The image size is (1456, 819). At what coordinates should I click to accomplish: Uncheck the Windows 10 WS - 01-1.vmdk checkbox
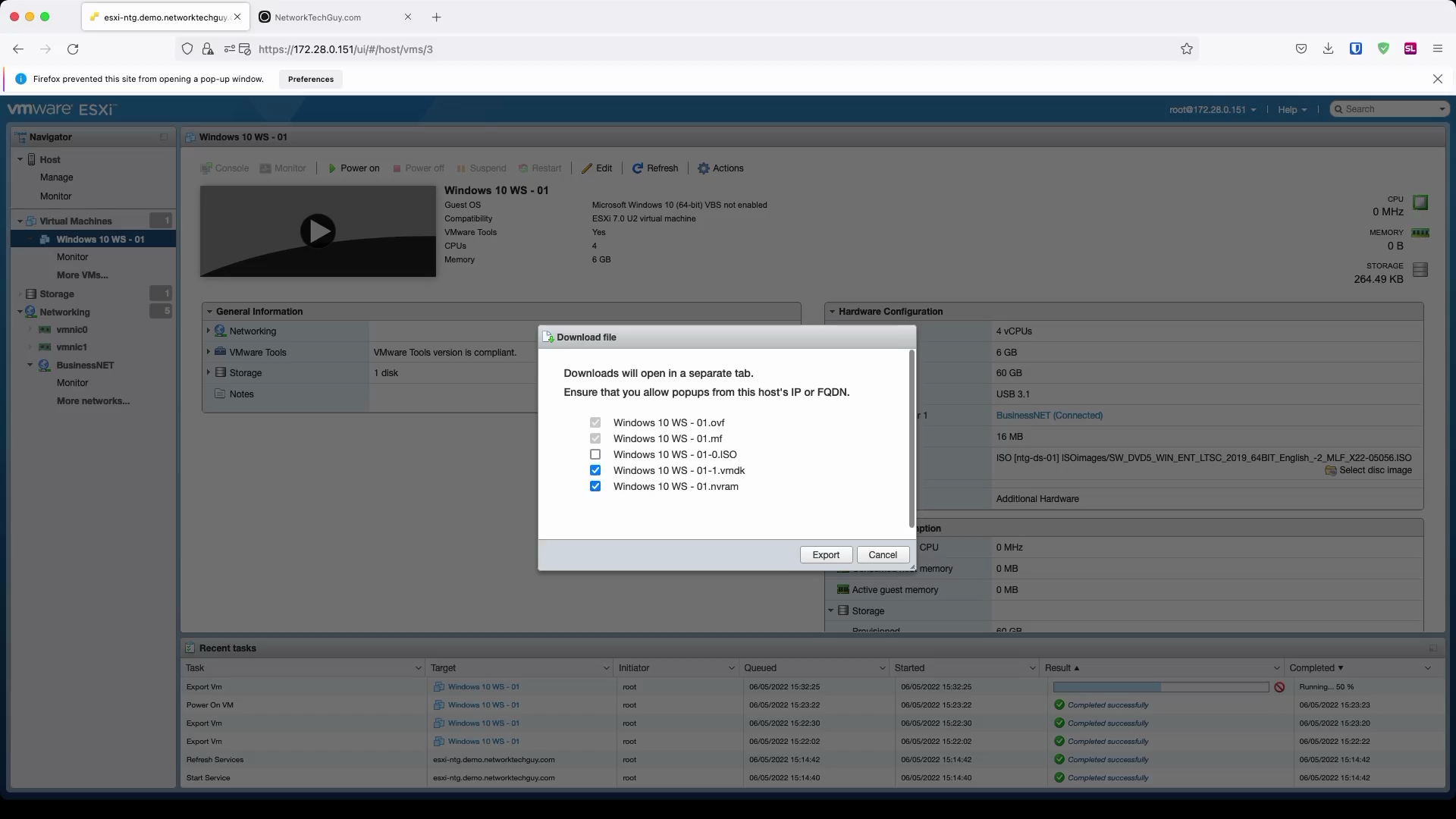[595, 471]
